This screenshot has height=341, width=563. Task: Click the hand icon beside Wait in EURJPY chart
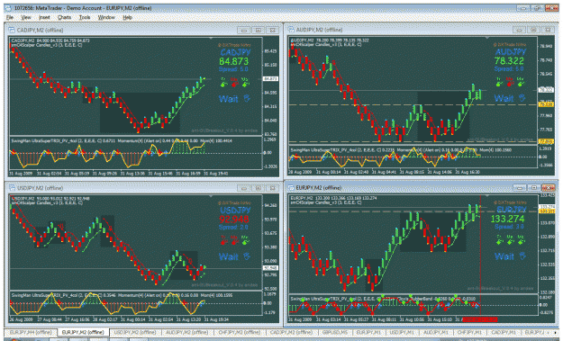[522, 256]
